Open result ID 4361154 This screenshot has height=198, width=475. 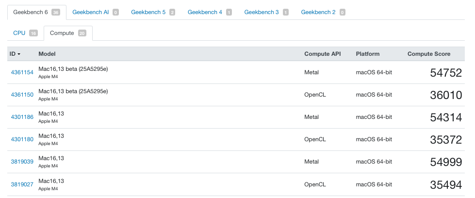tap(22, 72)
